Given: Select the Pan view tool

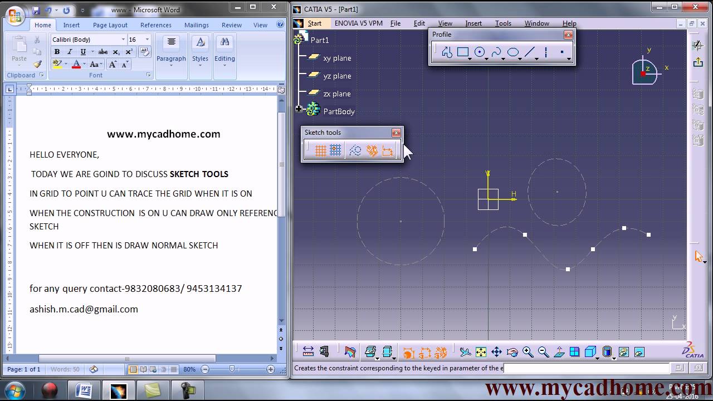Looking at the screenshot, I should point(496,352).
